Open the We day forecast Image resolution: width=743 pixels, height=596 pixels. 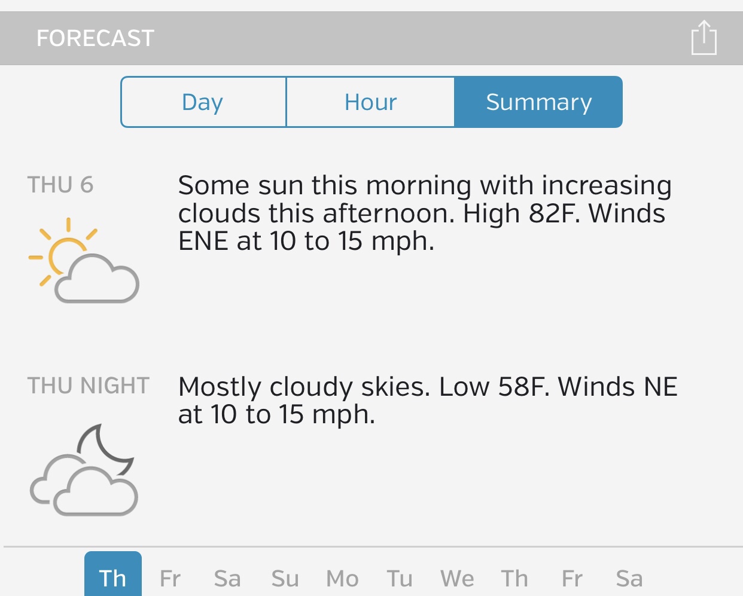click(x=457, y=579)
